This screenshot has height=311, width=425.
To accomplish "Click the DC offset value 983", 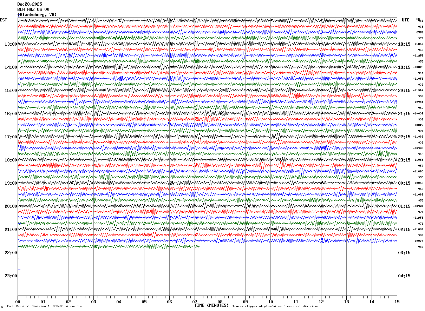I will 420,247.
